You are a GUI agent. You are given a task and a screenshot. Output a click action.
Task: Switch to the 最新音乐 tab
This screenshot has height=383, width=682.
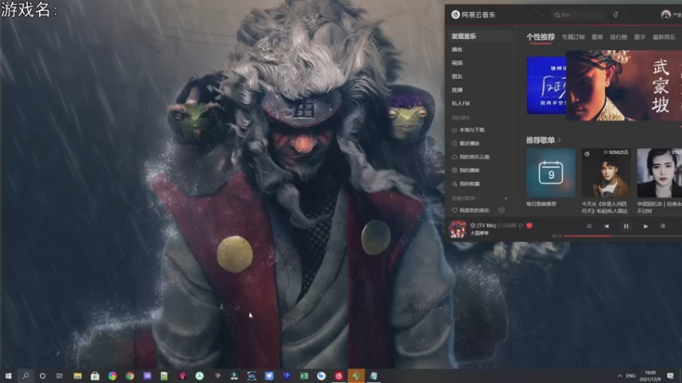point(664,37)
